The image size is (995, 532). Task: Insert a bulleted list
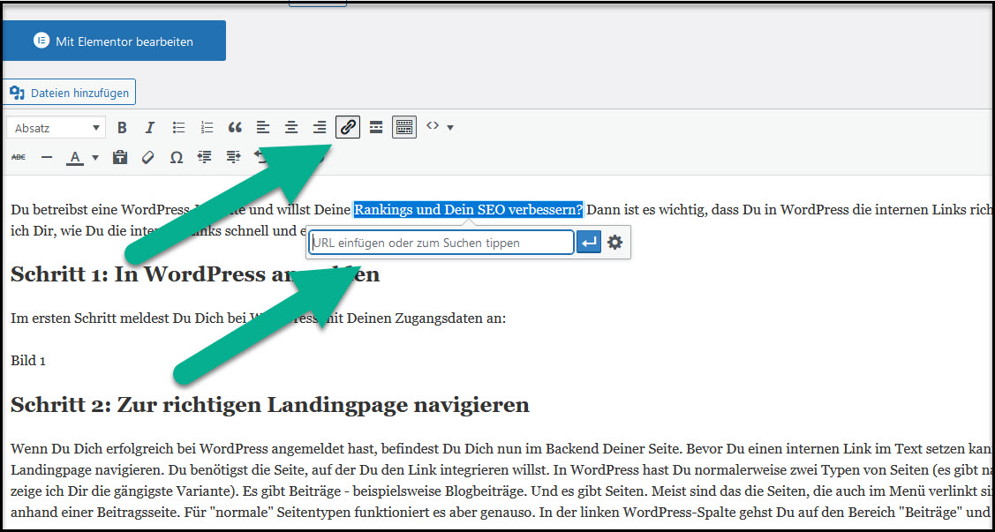(x=179, y=128)
